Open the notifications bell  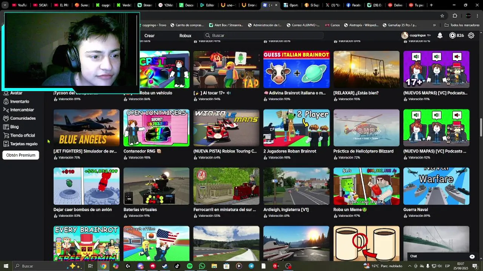click(x=440, y=35)
